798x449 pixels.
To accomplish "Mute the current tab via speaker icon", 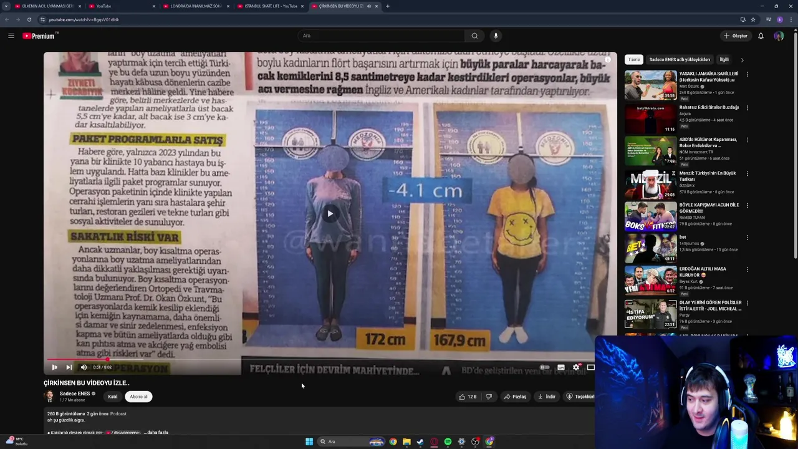I will click(x=368, y=6).
